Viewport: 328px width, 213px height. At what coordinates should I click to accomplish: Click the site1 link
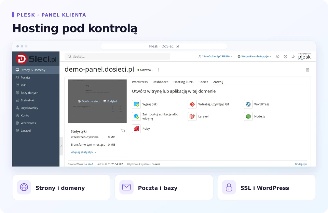point(90,164)
